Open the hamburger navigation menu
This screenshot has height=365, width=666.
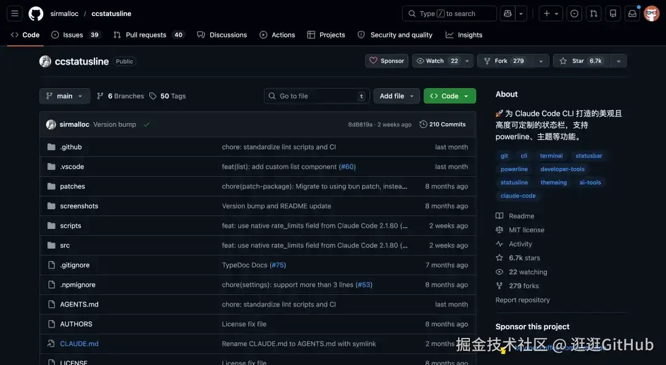[14, 14]
